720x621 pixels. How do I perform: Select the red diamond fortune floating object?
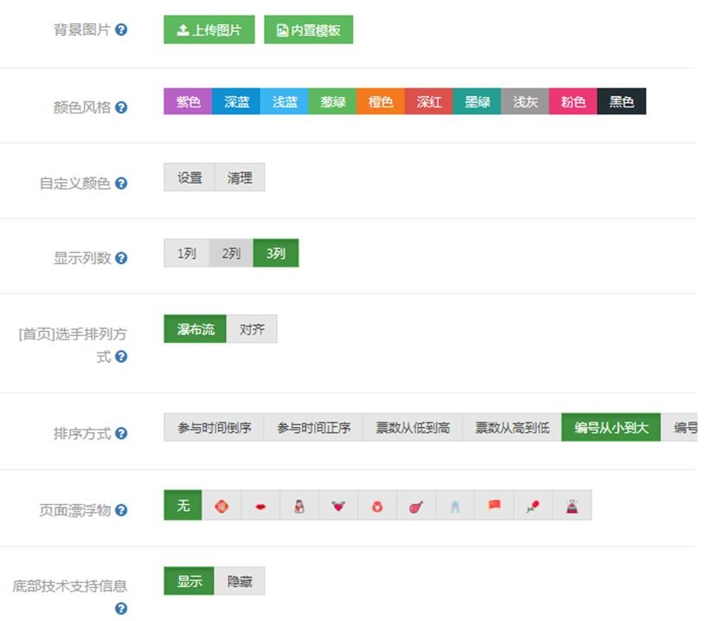click(x=221, y=506)
